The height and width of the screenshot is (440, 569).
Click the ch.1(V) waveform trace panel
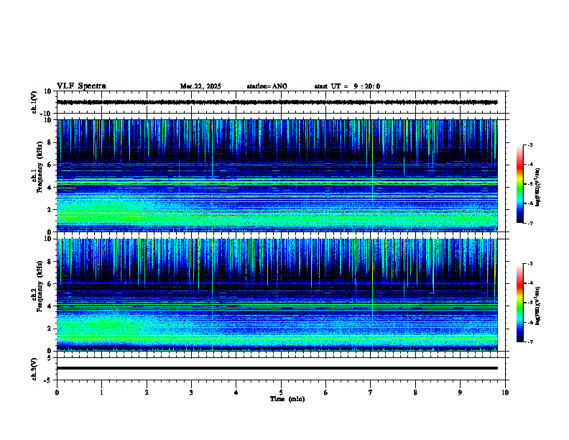click(x=281, y=102)
